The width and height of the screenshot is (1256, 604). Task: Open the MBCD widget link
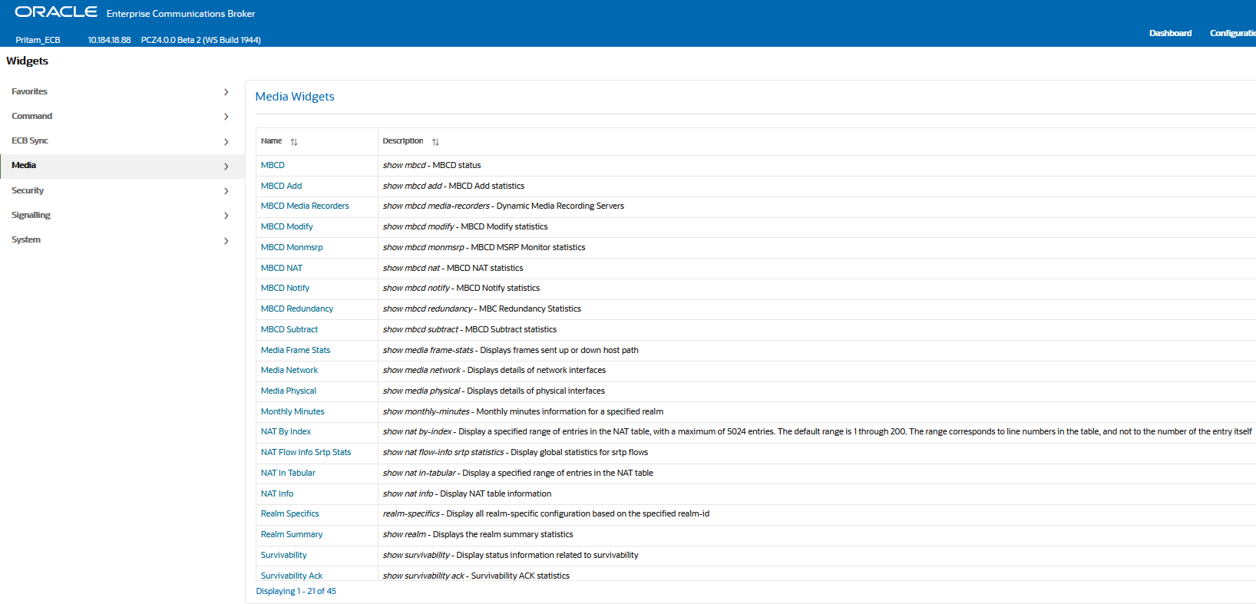tap(273, 165)
